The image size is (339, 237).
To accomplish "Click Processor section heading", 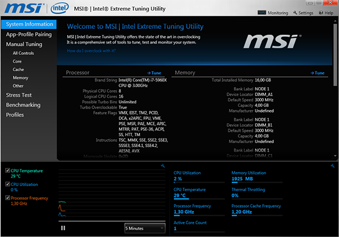I will [77, 73].
